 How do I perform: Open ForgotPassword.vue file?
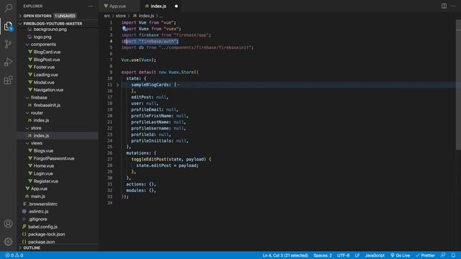pyautogui.click(x=54, y=158)
